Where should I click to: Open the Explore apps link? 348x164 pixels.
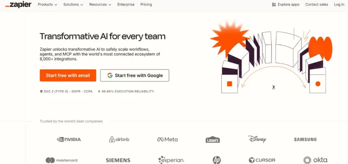pyautogui.click(x=285, y=4)
